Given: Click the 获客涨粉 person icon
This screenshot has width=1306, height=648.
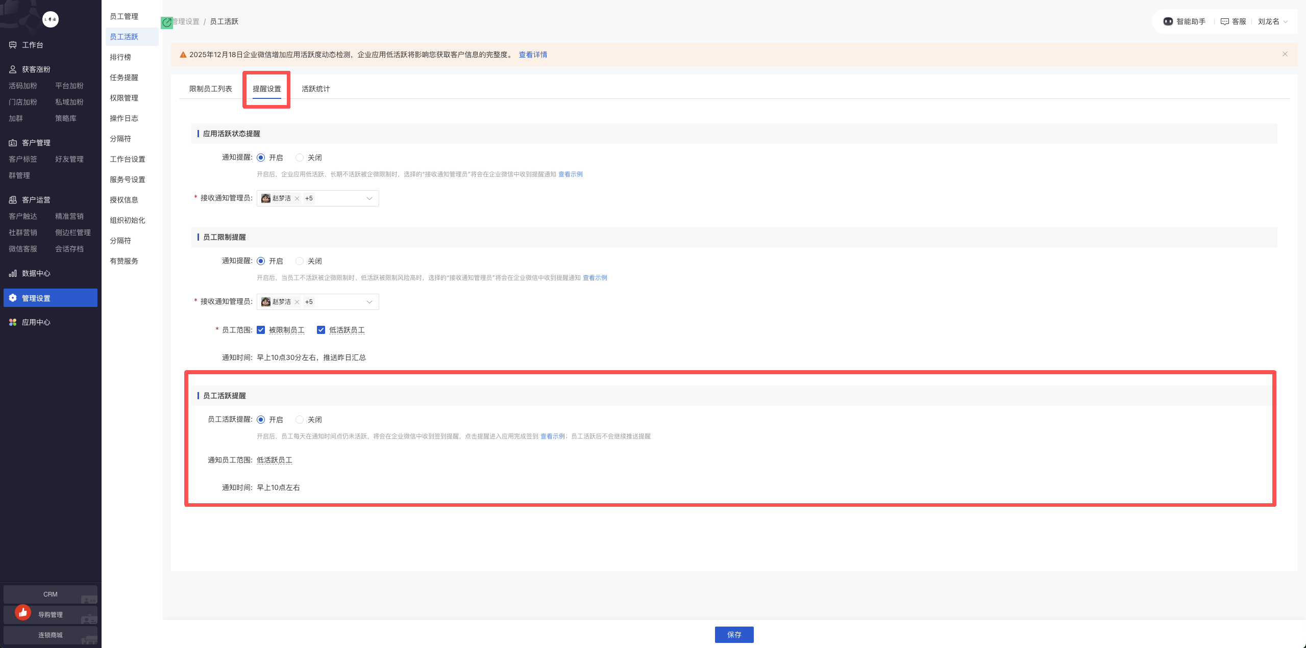Looking at the screenshot, I should point(13,69).
